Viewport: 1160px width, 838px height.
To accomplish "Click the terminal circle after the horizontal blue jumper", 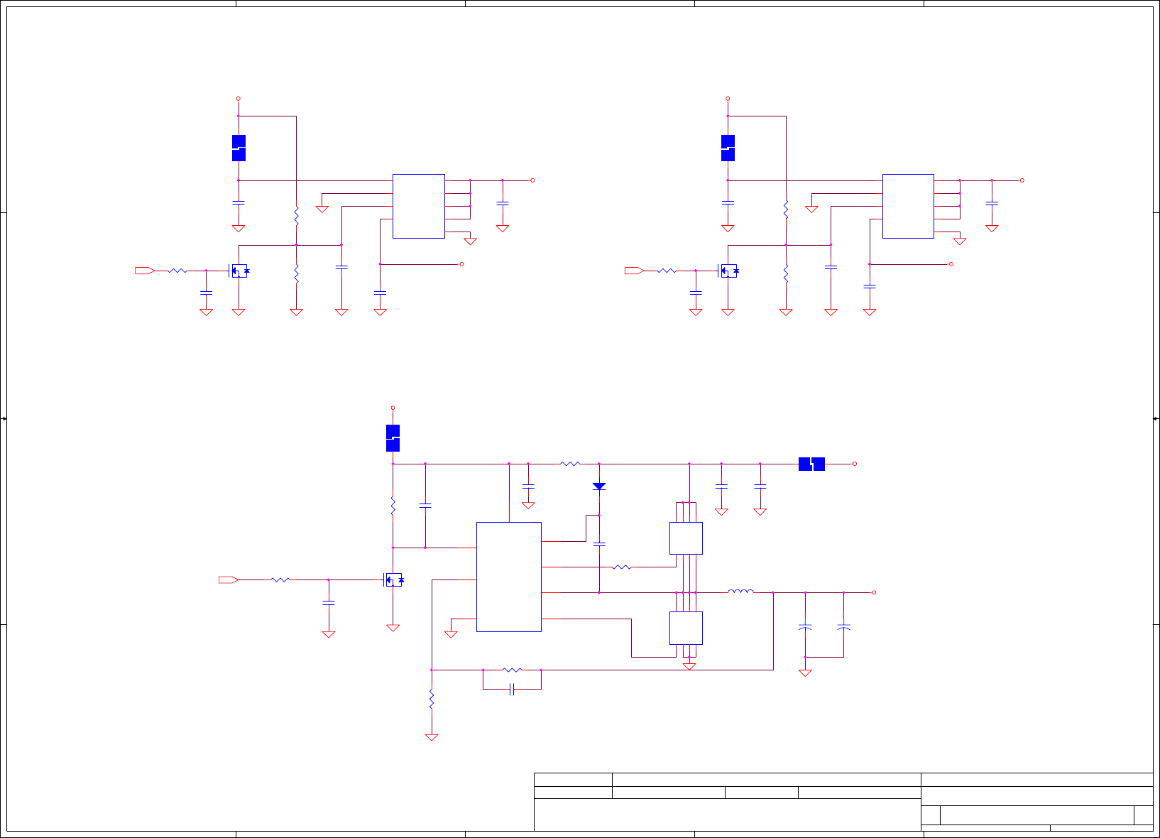I will [855, 464].
